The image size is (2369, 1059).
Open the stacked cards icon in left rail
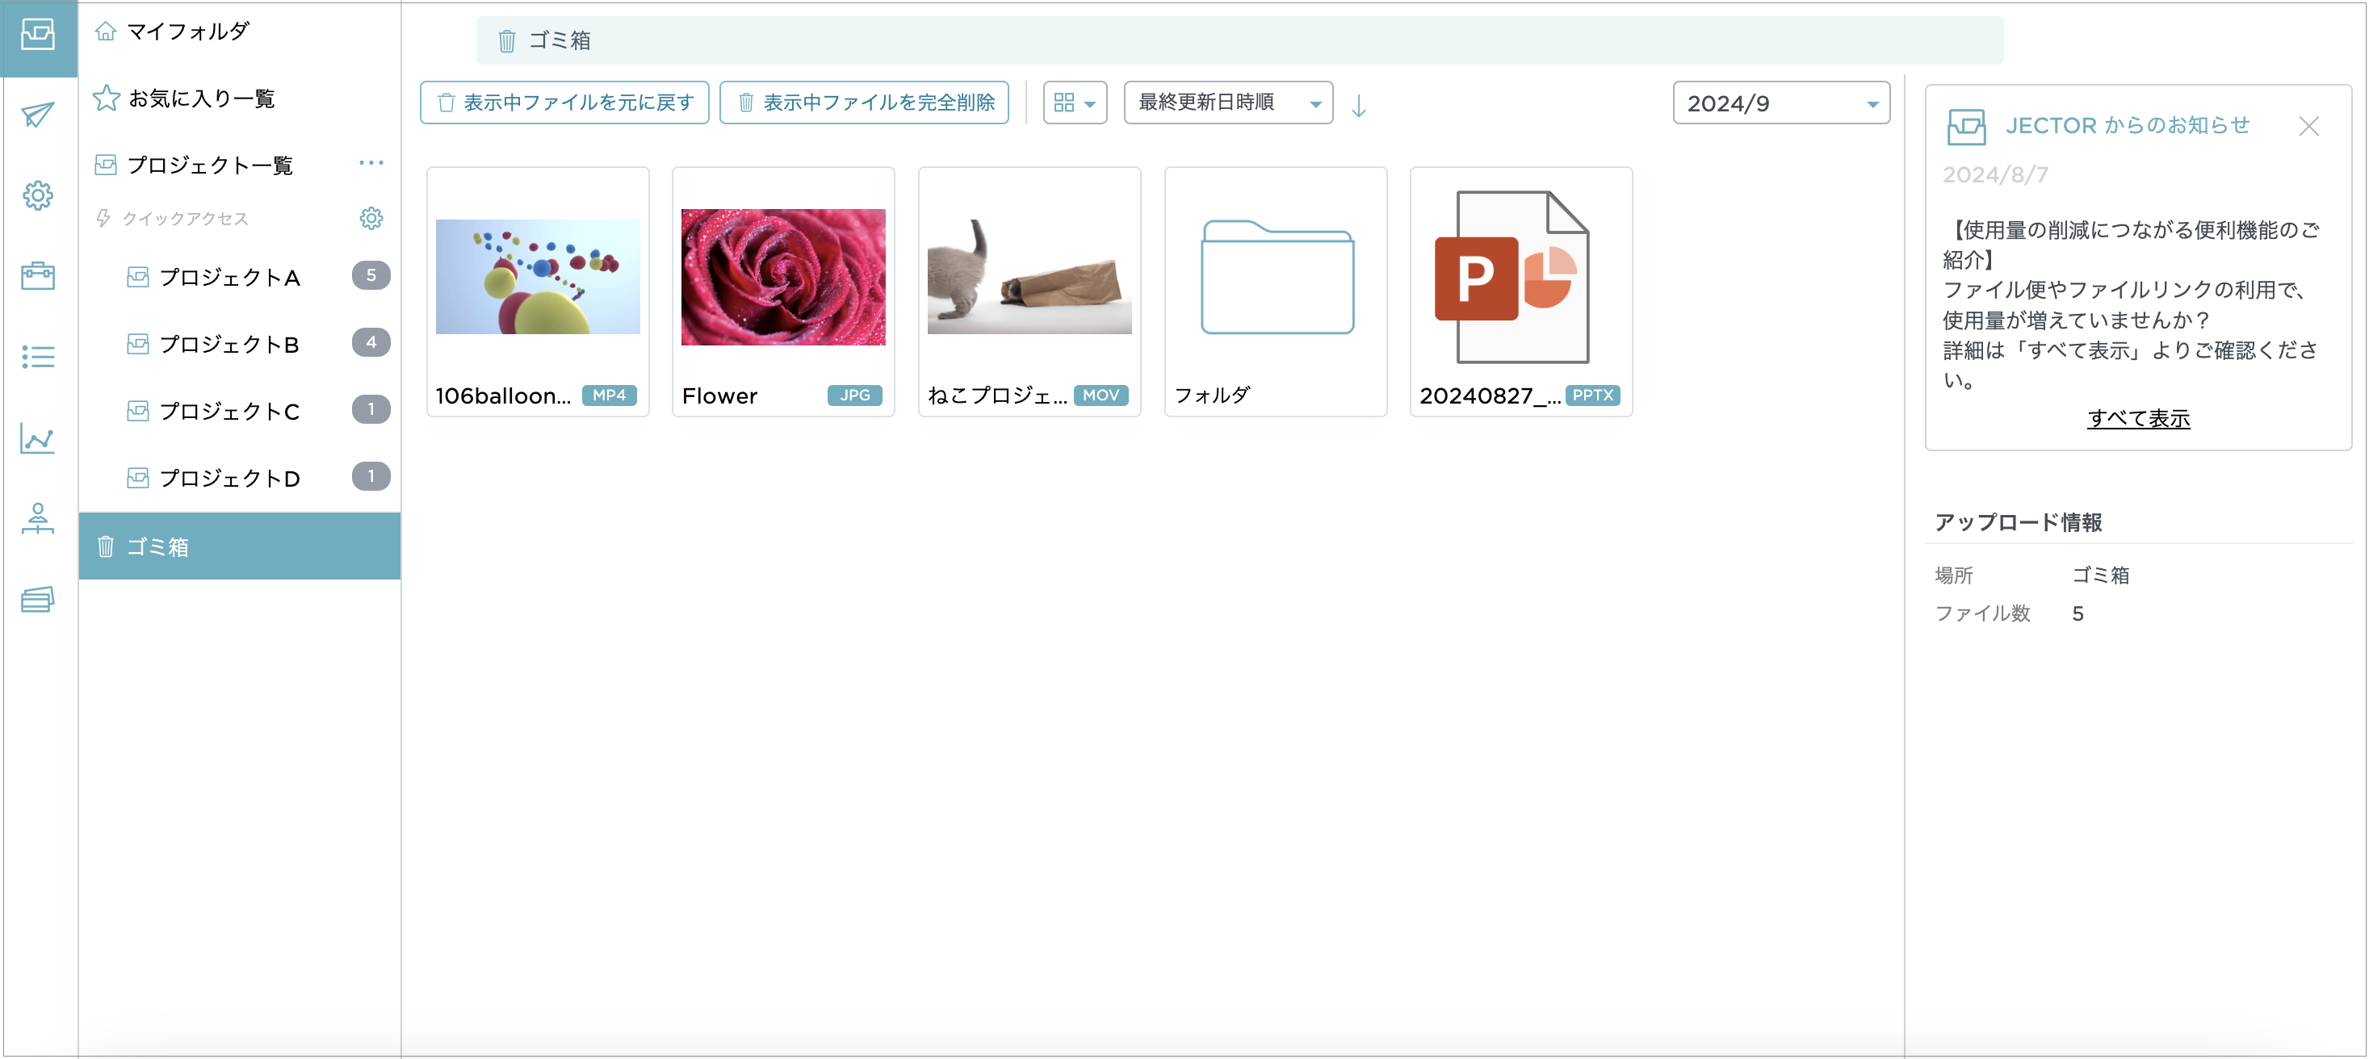[38, 600]
